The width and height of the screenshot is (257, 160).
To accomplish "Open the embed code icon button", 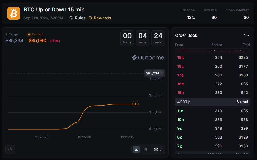I will pos(10,149).
